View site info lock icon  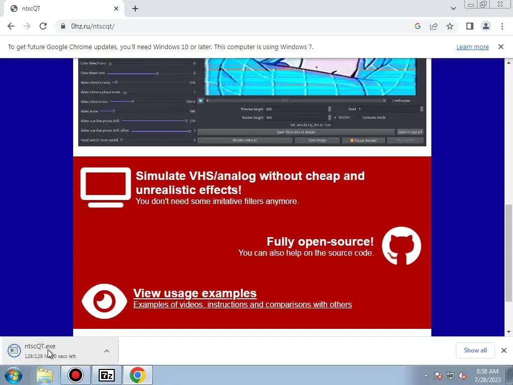click(x=63, y=26)
